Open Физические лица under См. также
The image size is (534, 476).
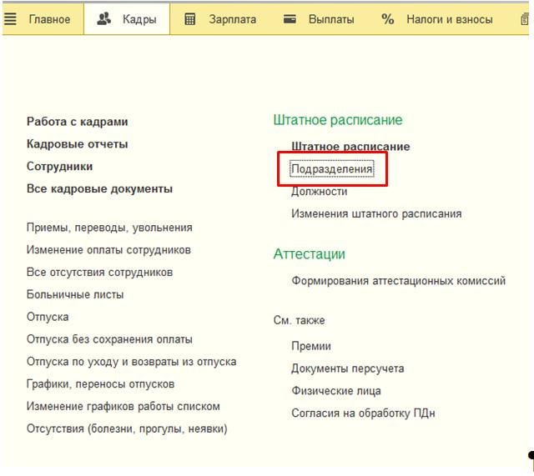[x=335, y=391]
